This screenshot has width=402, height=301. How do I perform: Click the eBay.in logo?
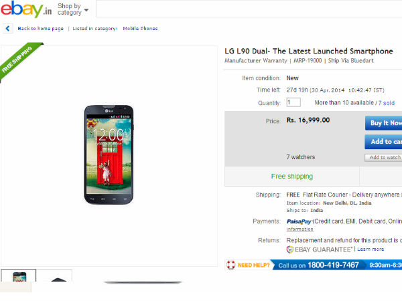(25, 11)
